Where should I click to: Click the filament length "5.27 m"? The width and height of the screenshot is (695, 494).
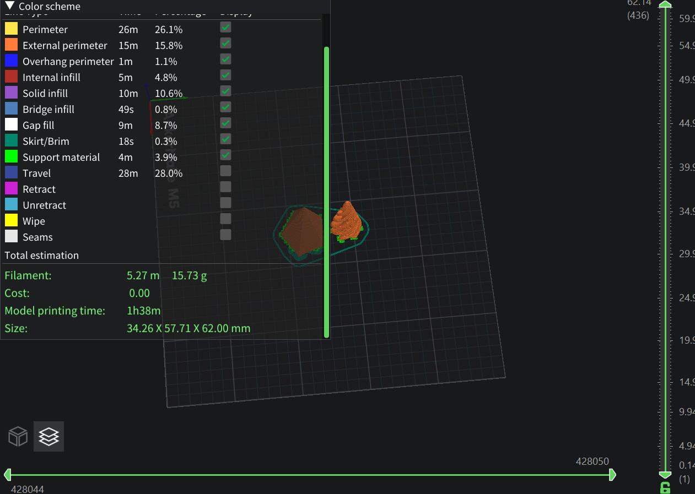point(143,275)
